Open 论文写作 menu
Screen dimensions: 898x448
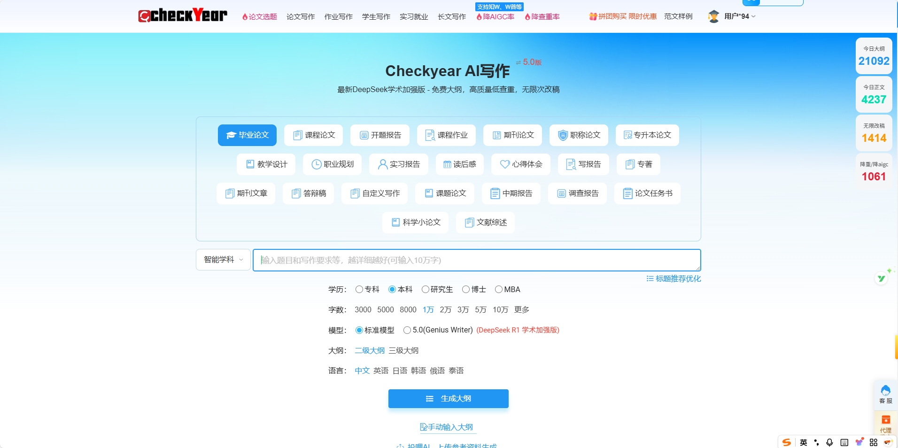(x=301, y=16)
